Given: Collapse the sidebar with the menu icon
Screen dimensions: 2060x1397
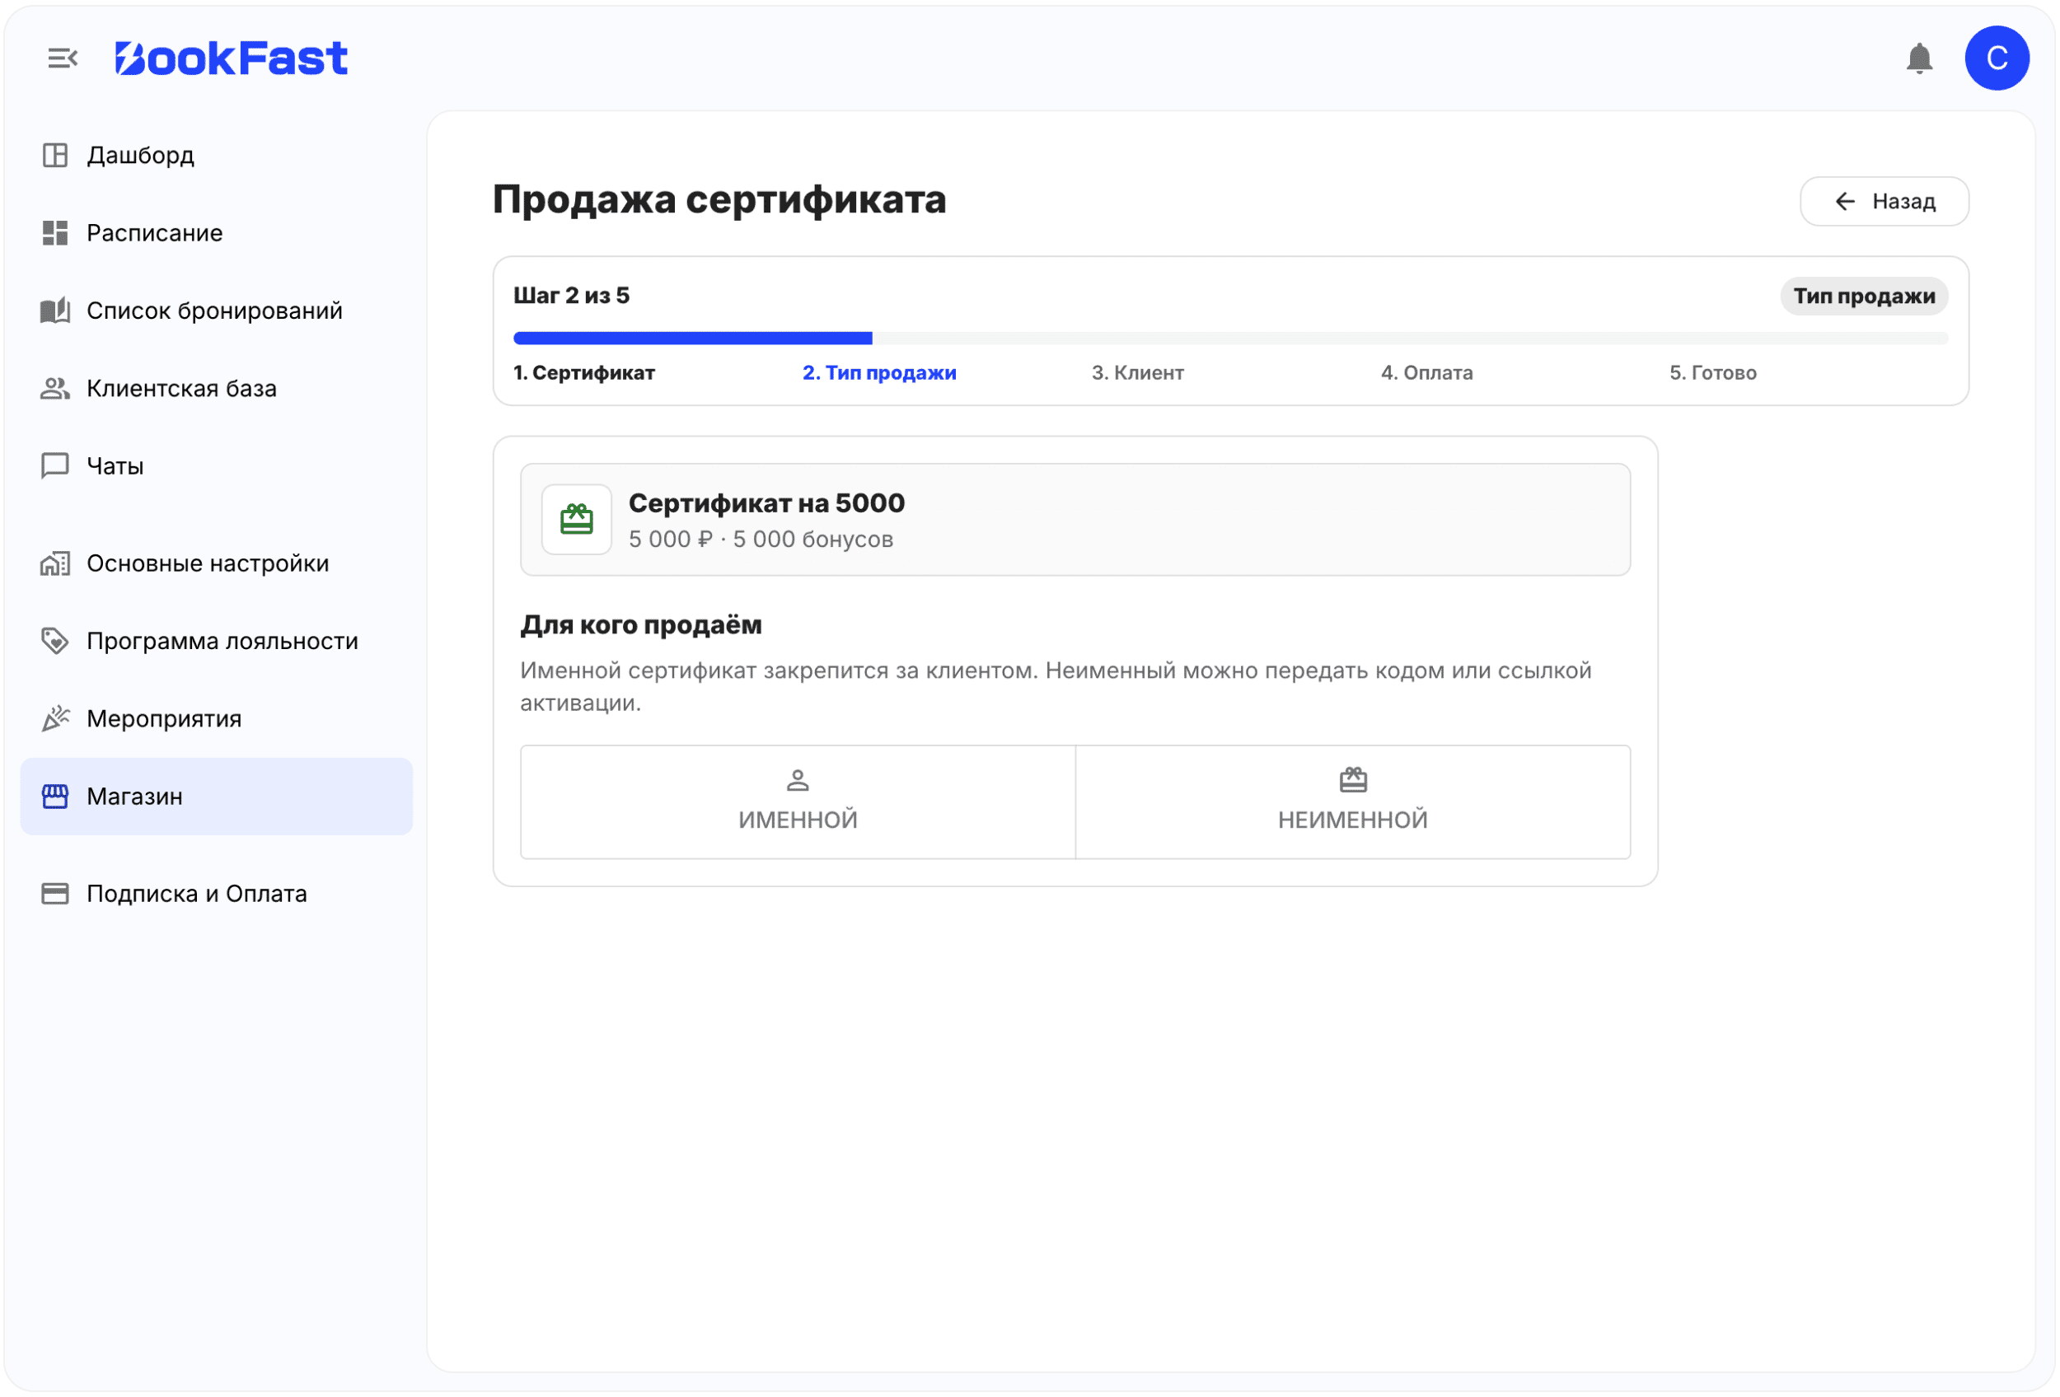Looking at the screenshot, I should point(62,58).
